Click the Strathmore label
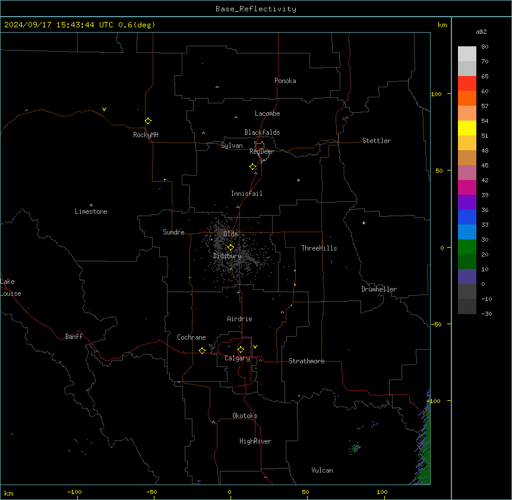This screenshot has height=500, width=512. [306, 361]
